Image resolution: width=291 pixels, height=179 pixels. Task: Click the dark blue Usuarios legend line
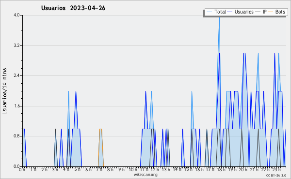[x=230, y=12]
